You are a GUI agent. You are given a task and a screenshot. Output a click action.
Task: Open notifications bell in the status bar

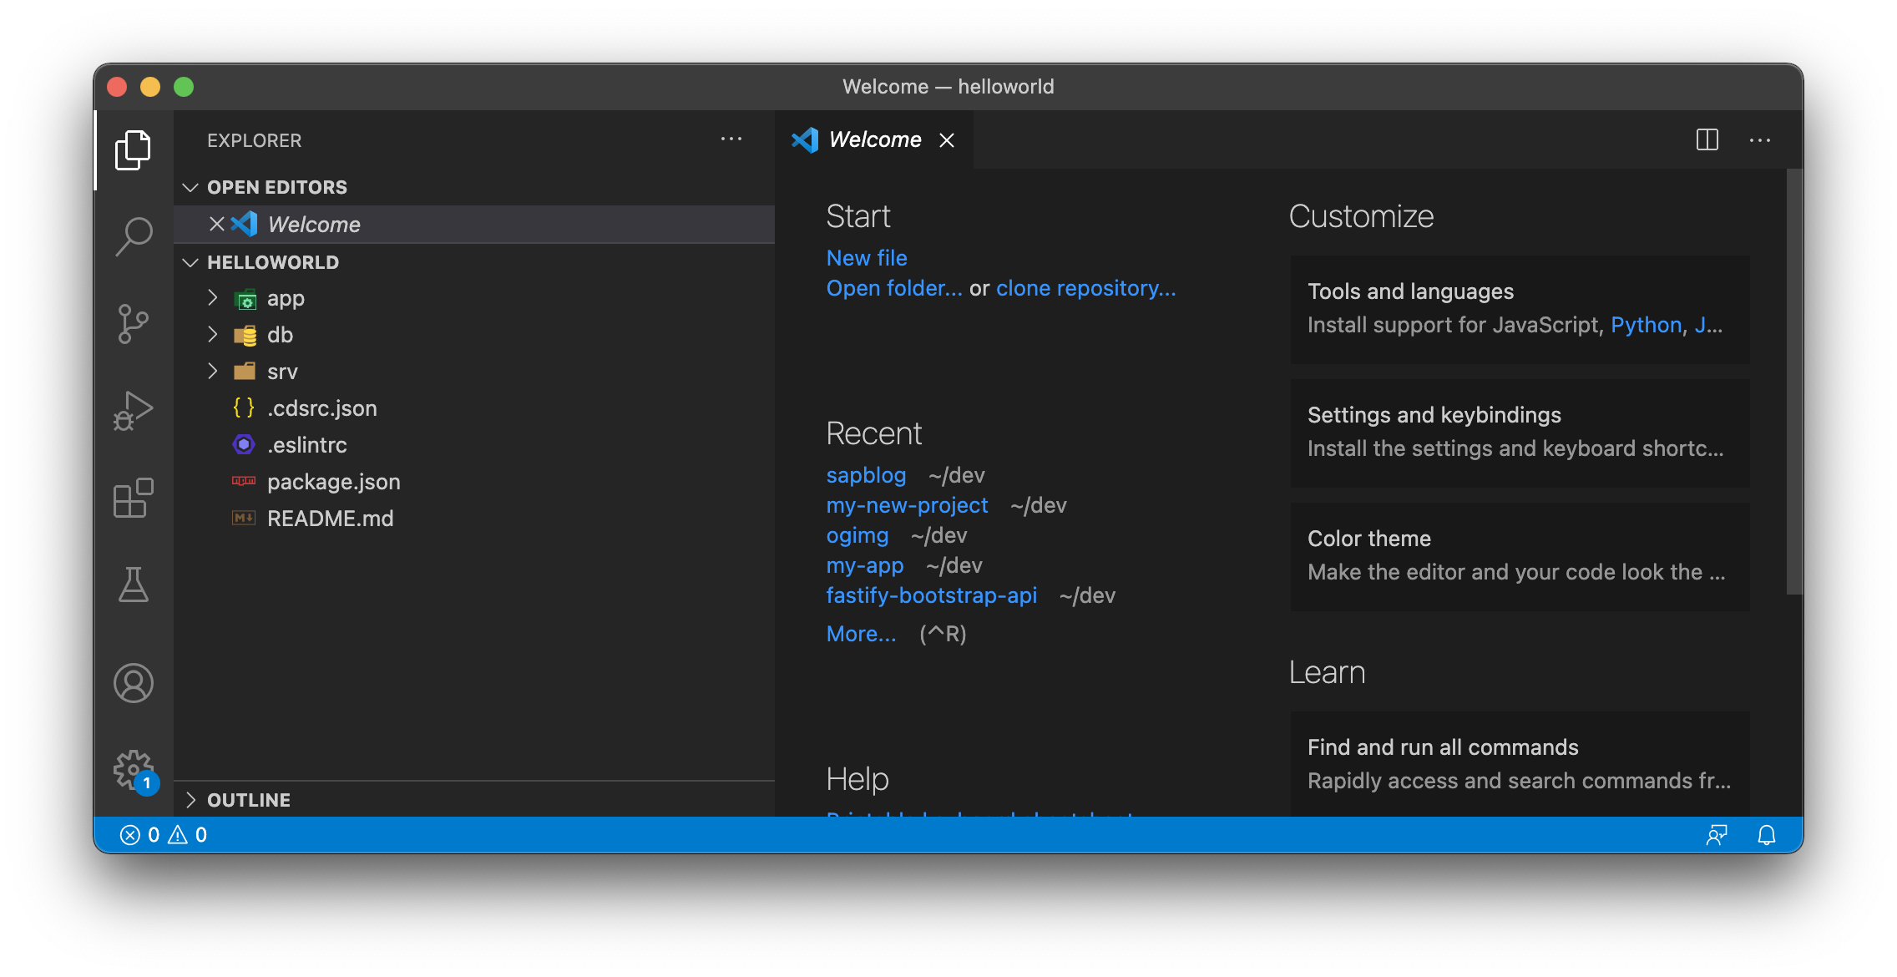click(1767, 835)
